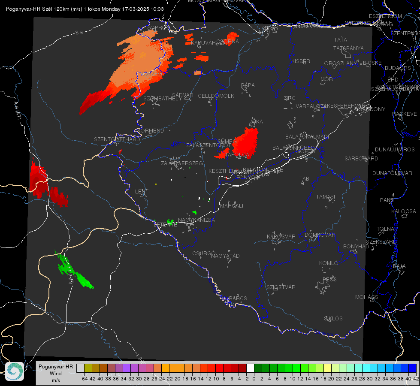Click the purple swatch in the wind legend

pos(127,368)
